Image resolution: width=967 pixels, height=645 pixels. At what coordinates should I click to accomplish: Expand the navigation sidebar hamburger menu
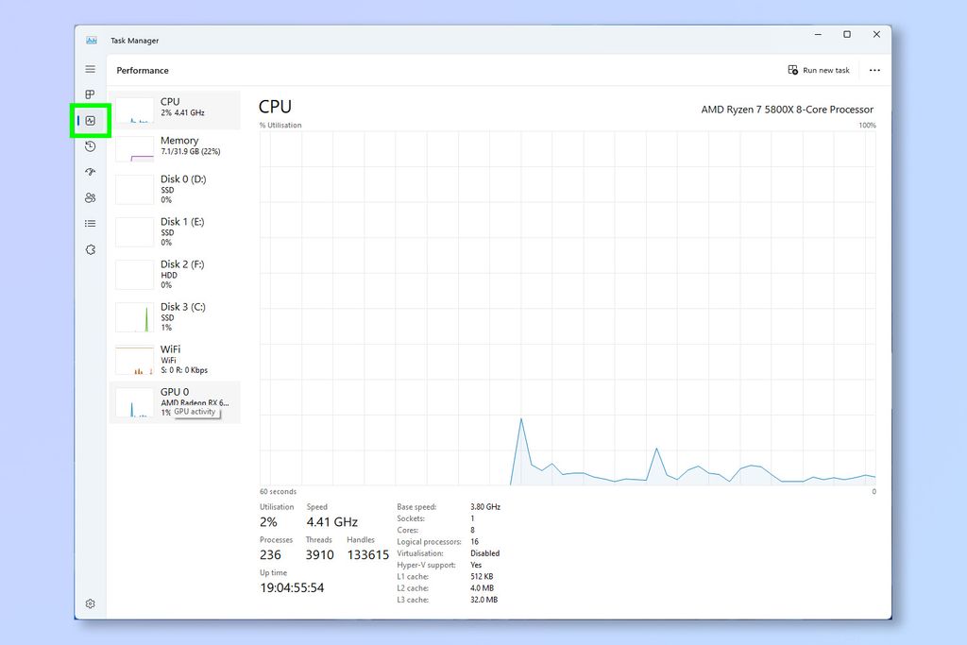90,69
